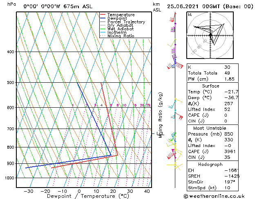Click the '800' pressure level label
This screenshot has height=199, width=257.
coord(11,147)
